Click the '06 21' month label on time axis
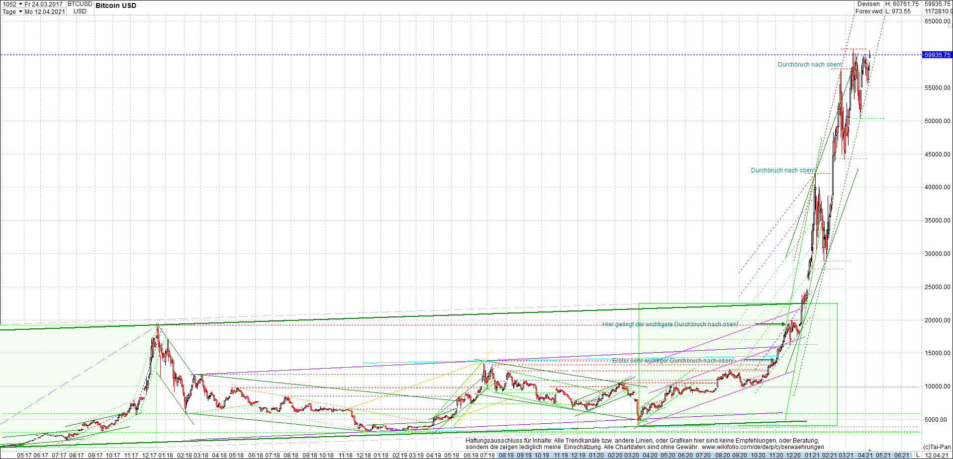The height and width of the screenshot is (459, 953). pos(902,455)
